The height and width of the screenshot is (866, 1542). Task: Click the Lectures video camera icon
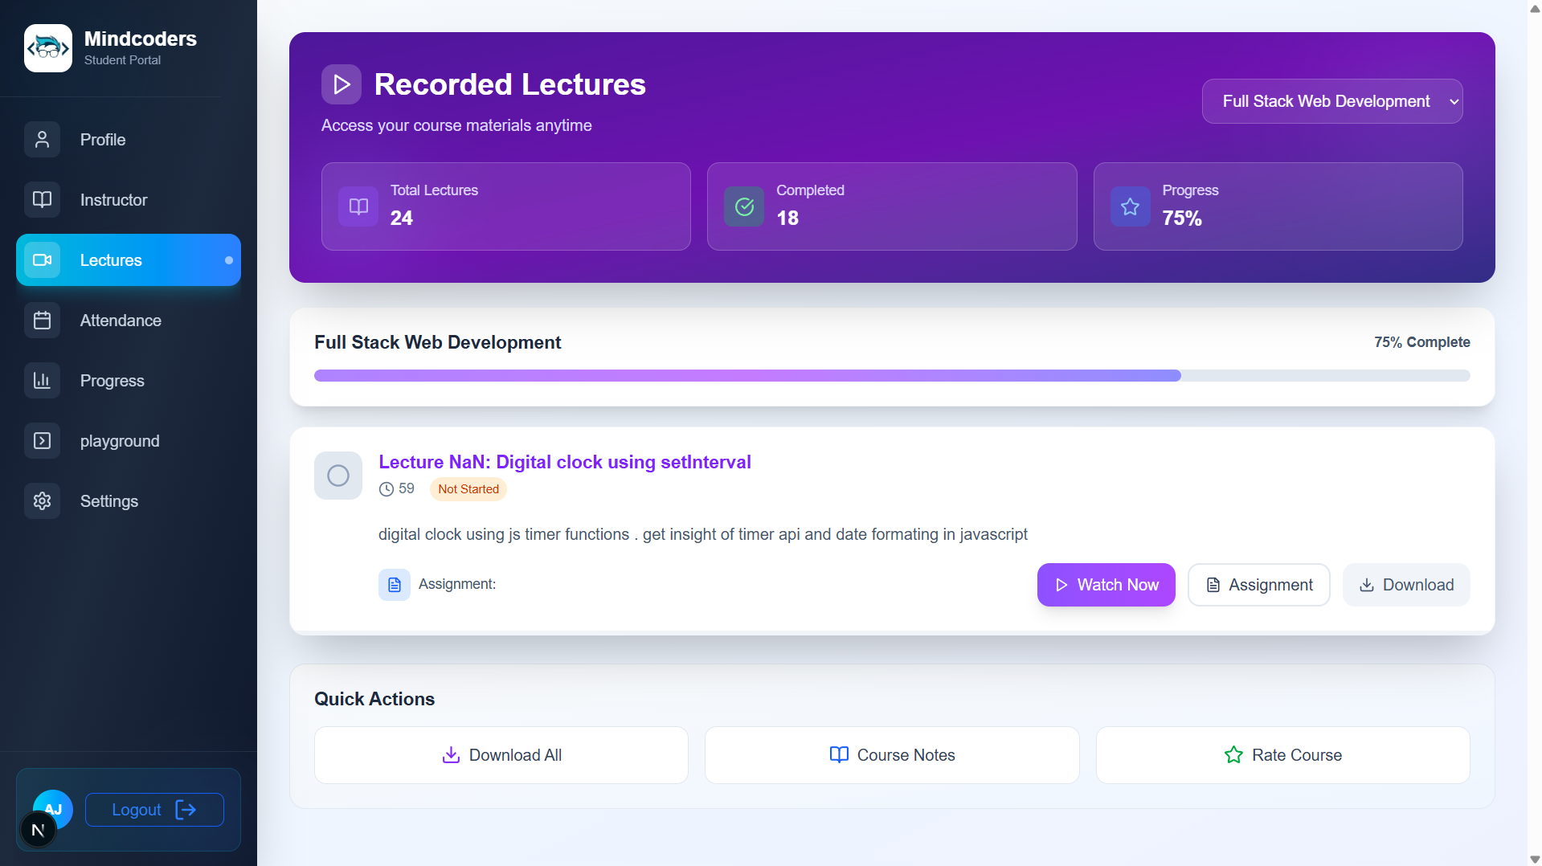[x=41, y=259]
